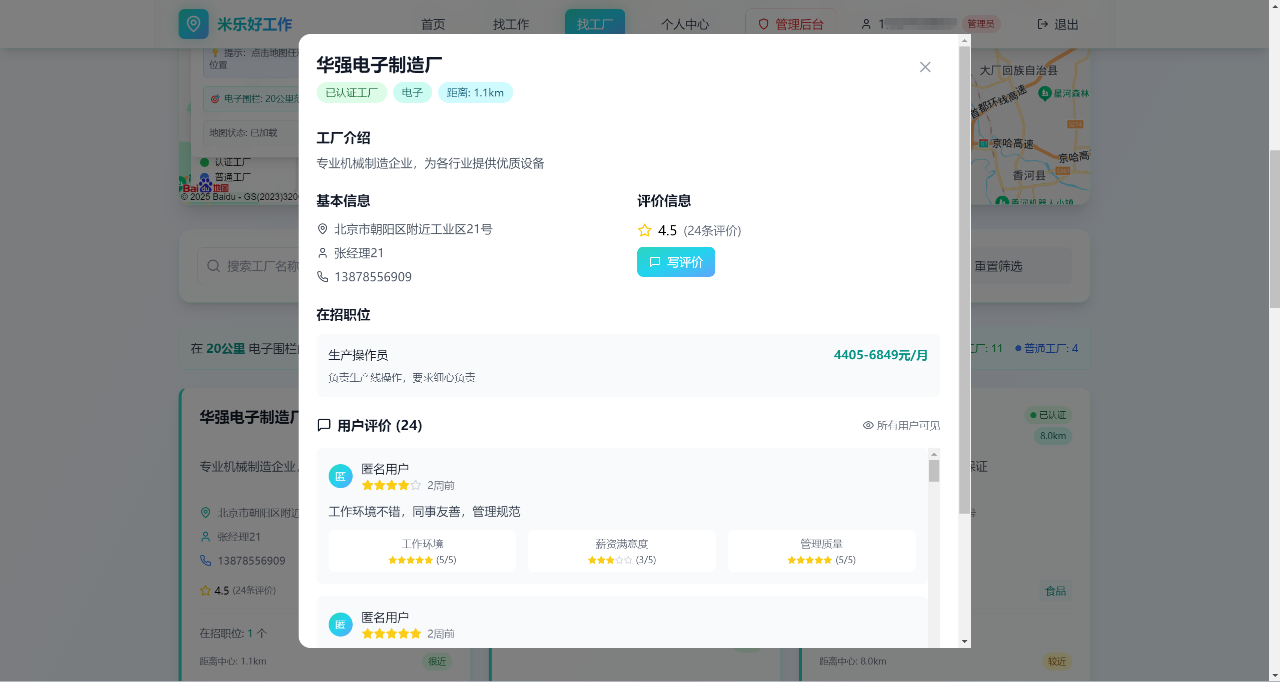Click the 写评价 write review button
Image resolution: width=1280 pixels, height=682 pixels.
pos(676,262)
